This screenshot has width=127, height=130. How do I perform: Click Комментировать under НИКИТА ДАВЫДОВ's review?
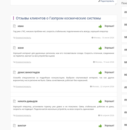pyautogui.click(x=23, y=115)
